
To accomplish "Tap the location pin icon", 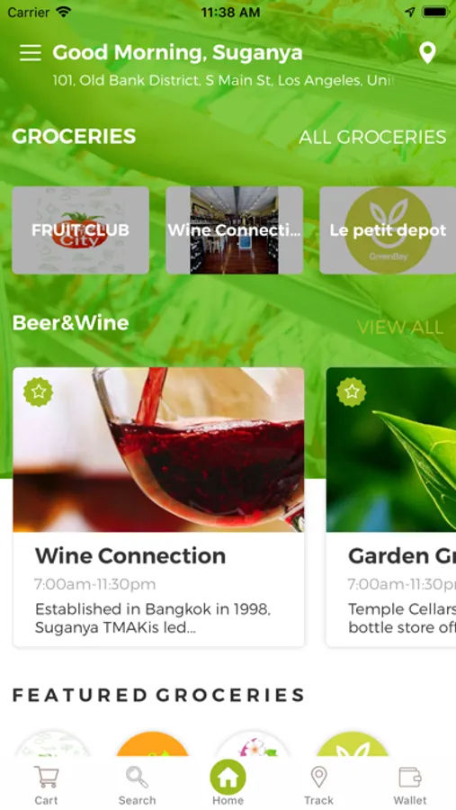I will (x=427, y=53).
